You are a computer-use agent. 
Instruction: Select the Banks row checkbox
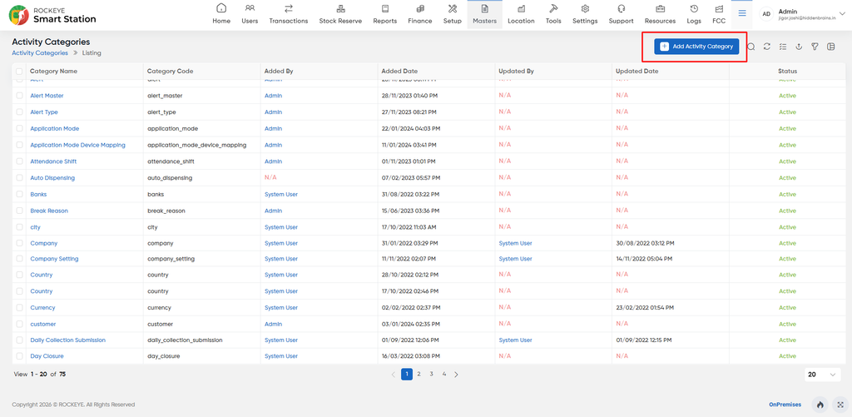point(20,194)
